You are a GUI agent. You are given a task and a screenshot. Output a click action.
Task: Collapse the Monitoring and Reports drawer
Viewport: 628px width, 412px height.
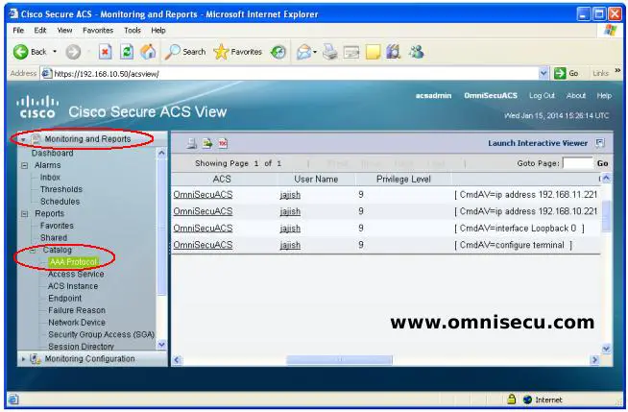click(23, 139)
